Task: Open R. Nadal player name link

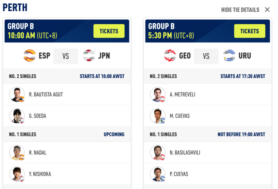Action: pyautogui.click(x=38, y=153)
